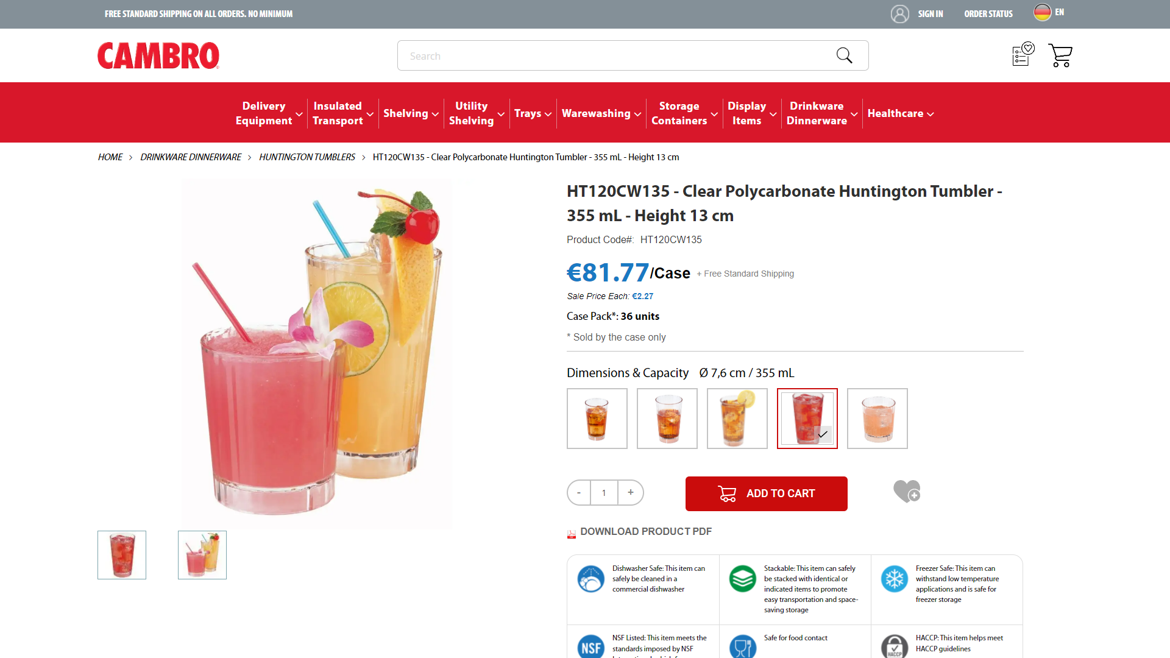Expand the Healthcare dropdown menu
This screenshot has height=658, width=1170.
pyautogui.click(x=900, y=113)
